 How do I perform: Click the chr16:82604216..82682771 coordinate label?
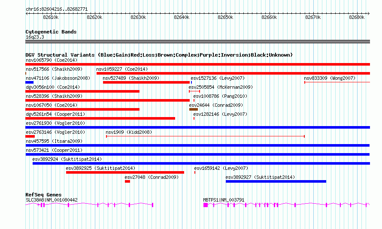click(x=57, y=9)
